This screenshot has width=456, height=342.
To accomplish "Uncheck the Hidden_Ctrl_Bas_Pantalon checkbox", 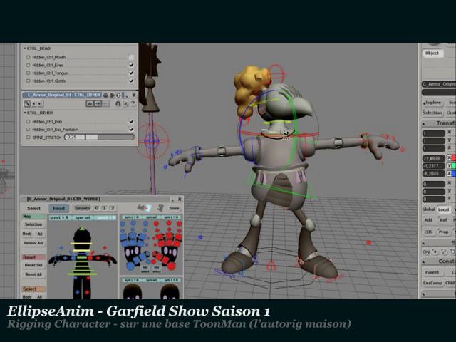I will (x=131, y=129).
